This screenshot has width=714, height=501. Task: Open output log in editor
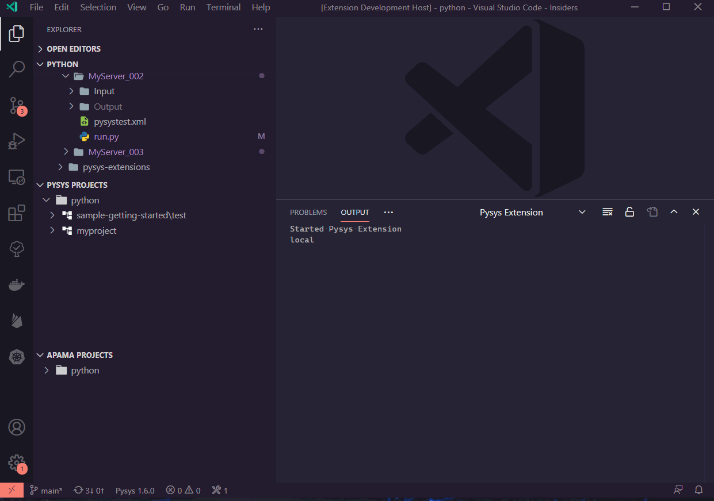click(652, 212)
